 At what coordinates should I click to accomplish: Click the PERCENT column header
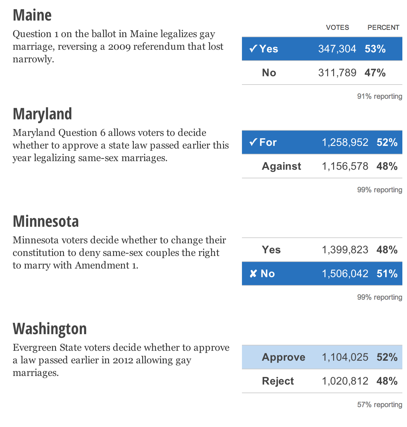(x=383, y=28)
